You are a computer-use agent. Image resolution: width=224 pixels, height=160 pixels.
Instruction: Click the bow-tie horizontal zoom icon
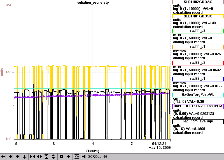32,157
